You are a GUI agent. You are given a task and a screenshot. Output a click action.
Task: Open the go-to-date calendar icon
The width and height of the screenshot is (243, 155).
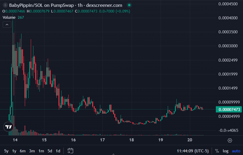tap(70, 151)
